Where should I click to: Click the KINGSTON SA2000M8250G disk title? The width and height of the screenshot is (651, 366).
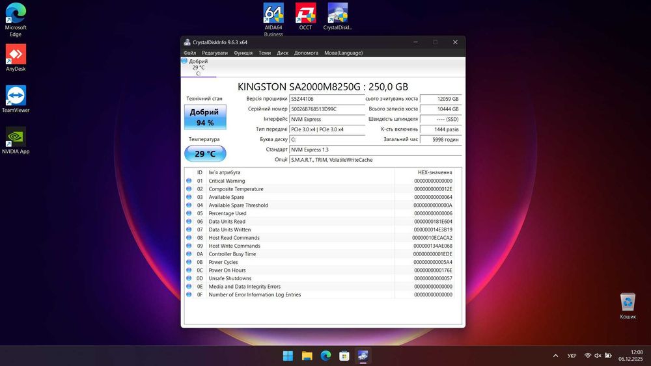(323, 86)
